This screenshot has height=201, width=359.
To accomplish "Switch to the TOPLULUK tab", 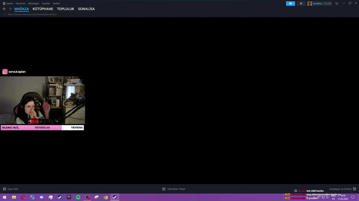I will click(x=66, y=9).
